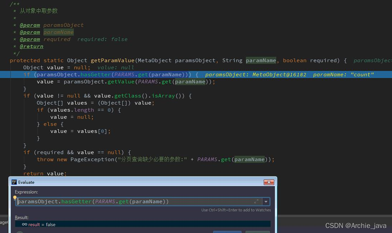This screenshot has width=392, height=233.
Task: Click inline hint 'MetaObject@16182'
Action: coord(279,74)
